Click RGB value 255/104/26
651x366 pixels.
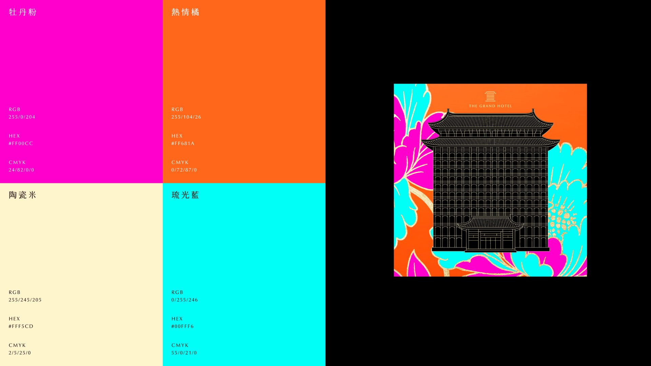pos(186,117)
